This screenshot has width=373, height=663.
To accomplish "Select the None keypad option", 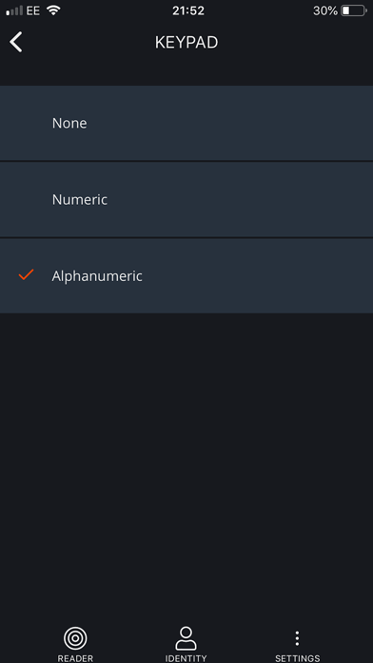I will click(x=186, y=123).
